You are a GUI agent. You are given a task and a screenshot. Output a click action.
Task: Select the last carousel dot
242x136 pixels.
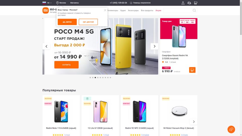(x=110, y=78)
